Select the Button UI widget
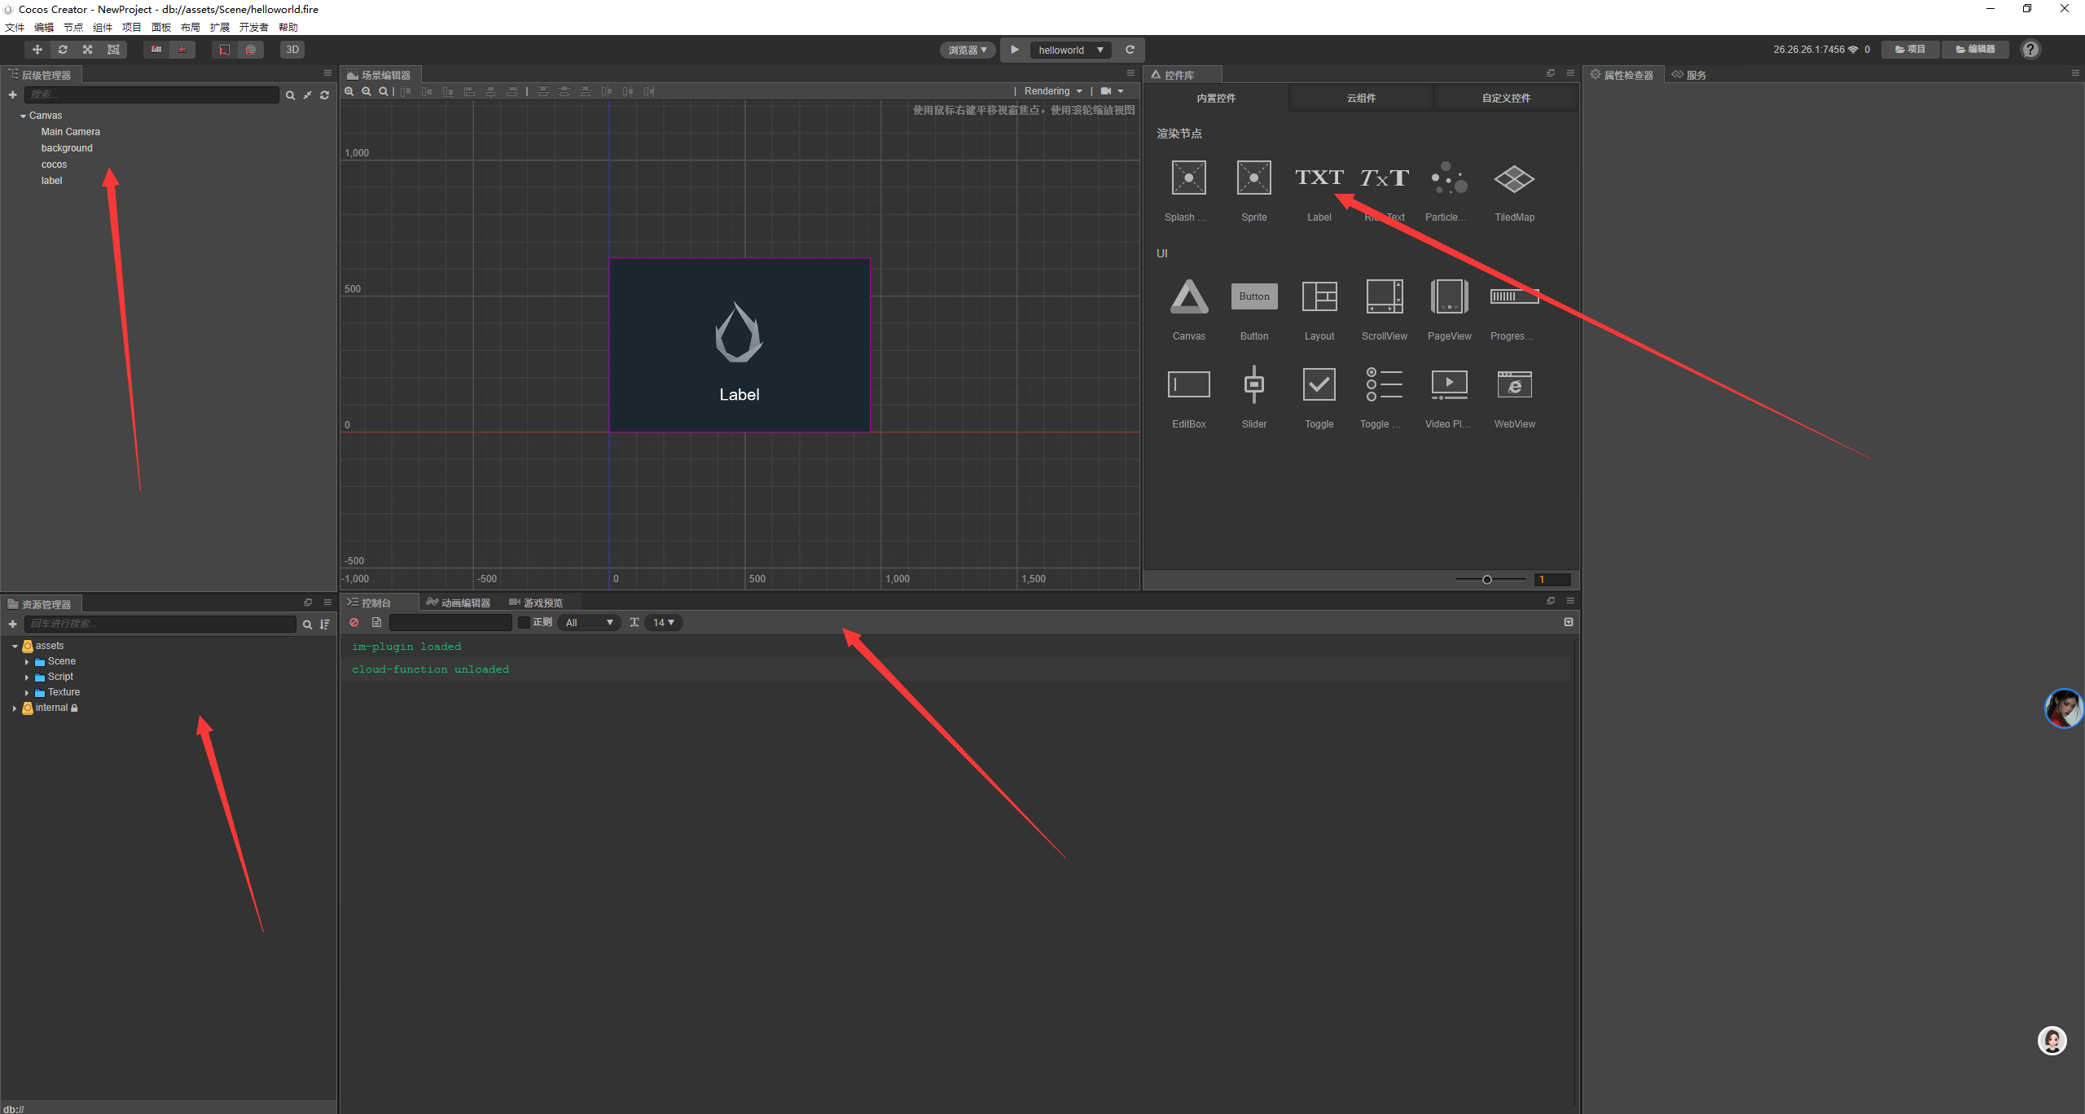The width and height of the screenshot is (2085, 1114). 1253,296
